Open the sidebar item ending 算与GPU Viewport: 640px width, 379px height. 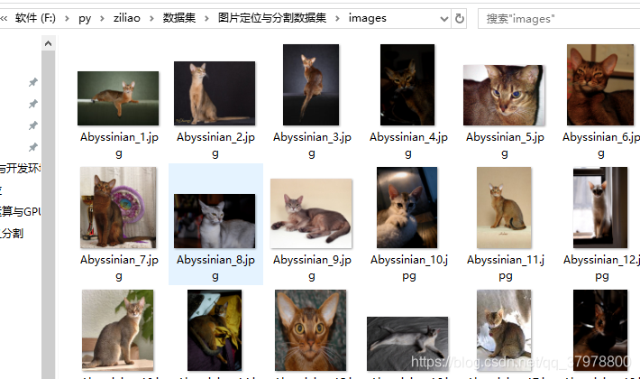[x=21, y=211]
